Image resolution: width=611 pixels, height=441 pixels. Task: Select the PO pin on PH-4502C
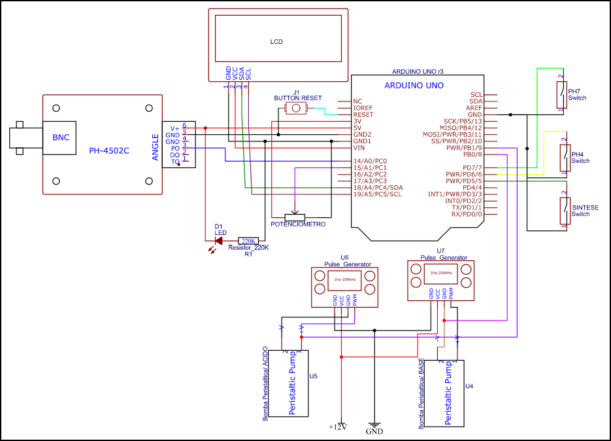175,149
